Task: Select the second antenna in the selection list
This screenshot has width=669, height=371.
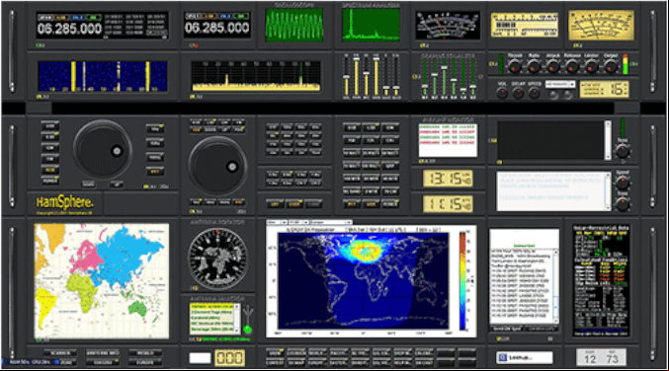Action: [x=212, y=312]
